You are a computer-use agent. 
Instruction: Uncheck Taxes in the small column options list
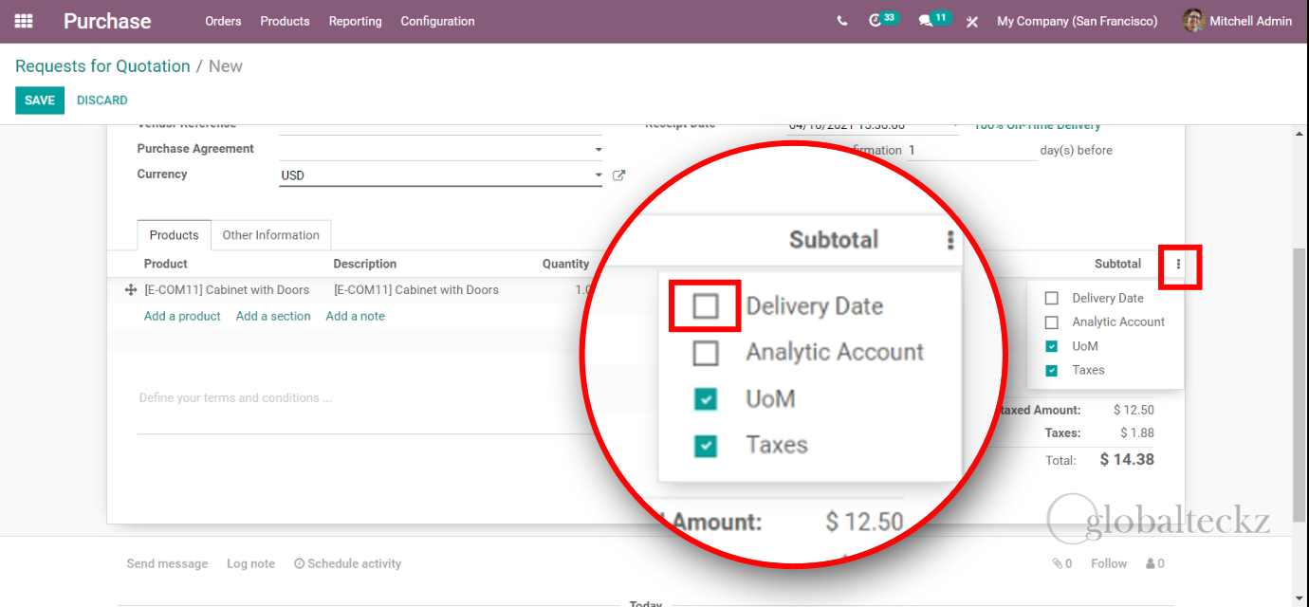coord(1051,371)
